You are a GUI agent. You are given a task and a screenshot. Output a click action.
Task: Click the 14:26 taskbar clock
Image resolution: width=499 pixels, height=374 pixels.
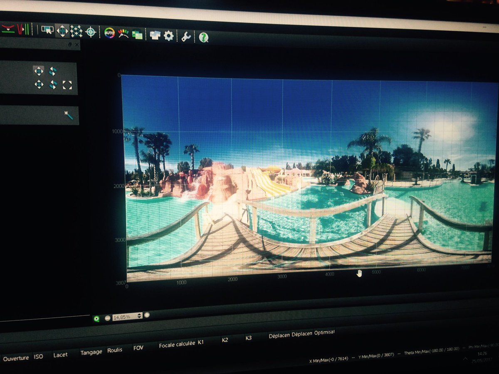(482, 354)
